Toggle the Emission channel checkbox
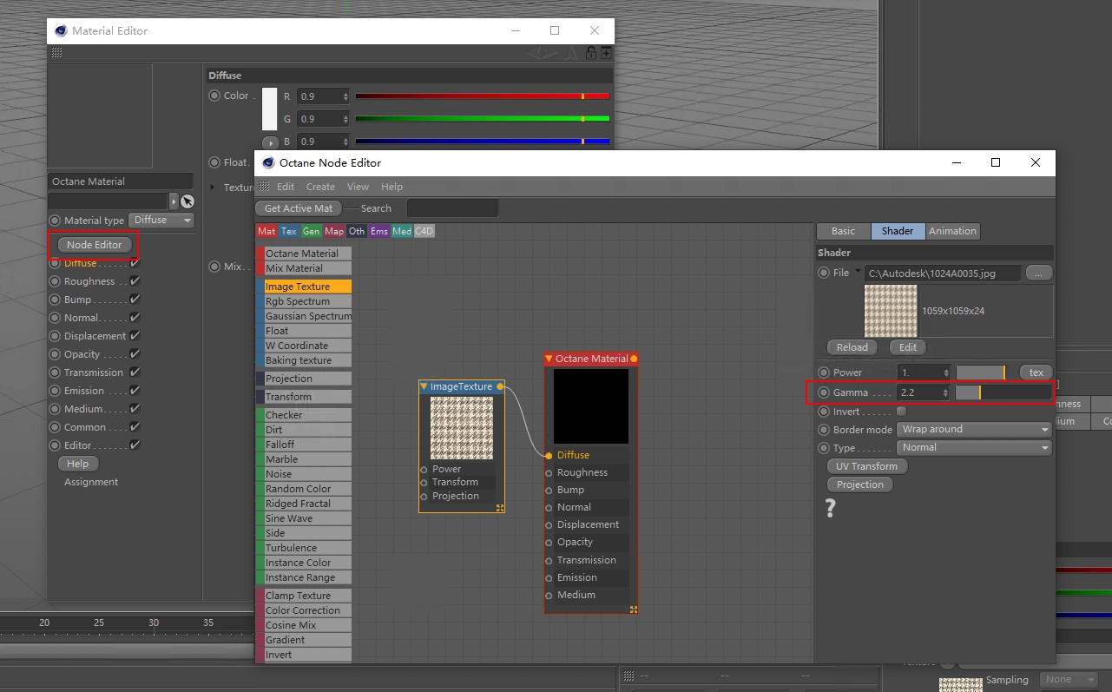This screenshot has width=1112, height=692. click(135, 391)
